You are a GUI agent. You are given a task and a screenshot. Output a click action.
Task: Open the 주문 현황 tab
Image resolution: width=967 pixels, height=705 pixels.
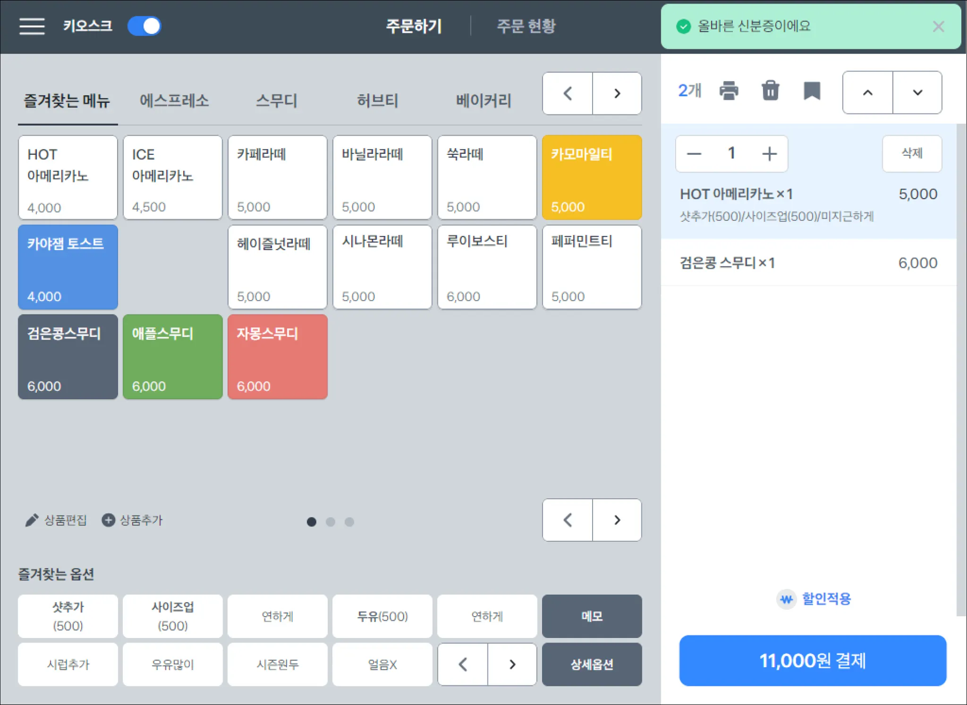(526, 26)
